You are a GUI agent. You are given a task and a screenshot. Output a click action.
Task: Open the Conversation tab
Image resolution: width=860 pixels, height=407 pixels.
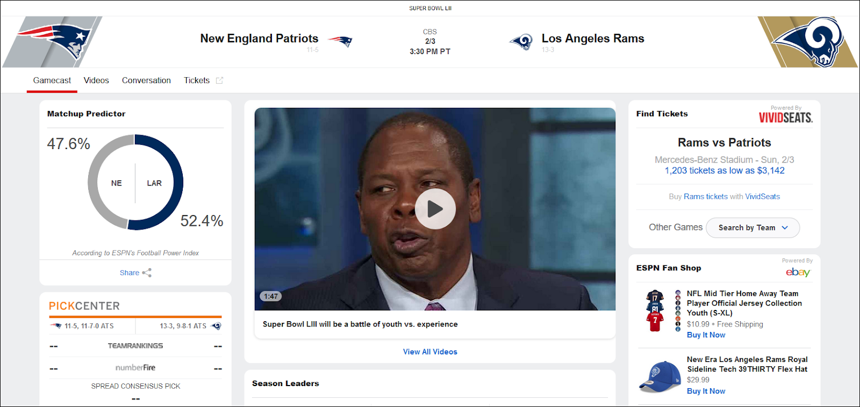pyautogui.click(x=146, y=80)
